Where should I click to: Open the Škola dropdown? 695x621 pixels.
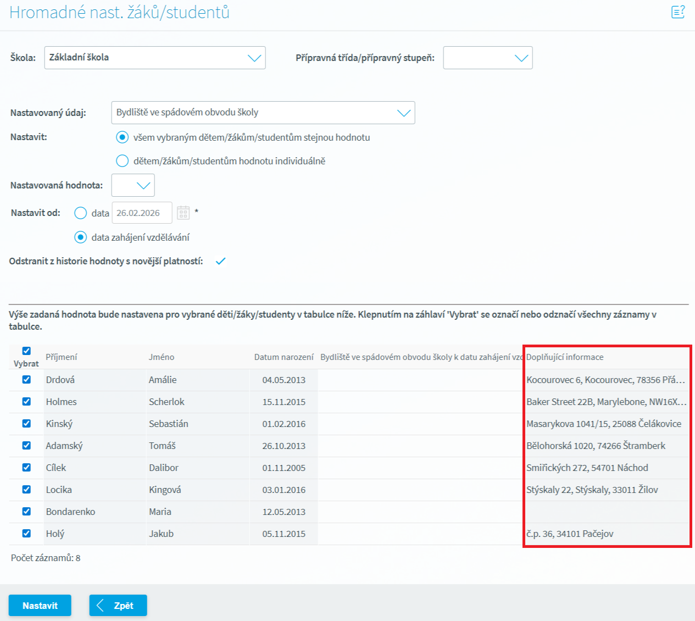[x=155, y=58]
